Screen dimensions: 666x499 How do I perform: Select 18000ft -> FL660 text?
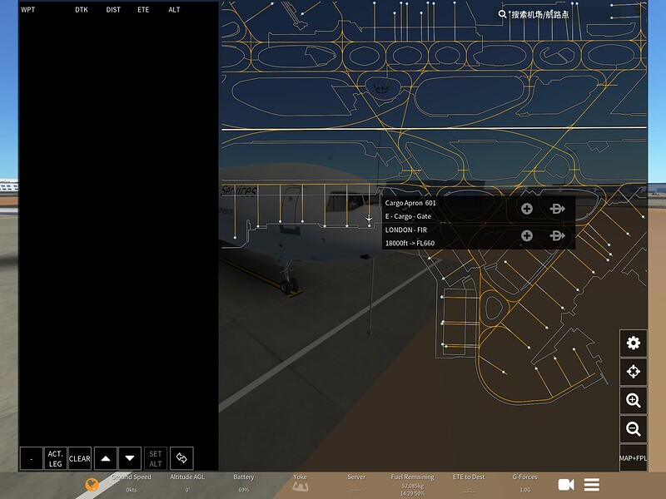[x=410, y=243]
